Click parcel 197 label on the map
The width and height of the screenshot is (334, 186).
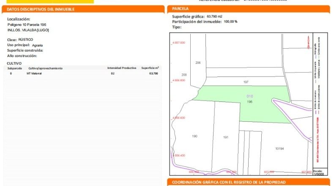click(x=246, y=82)
